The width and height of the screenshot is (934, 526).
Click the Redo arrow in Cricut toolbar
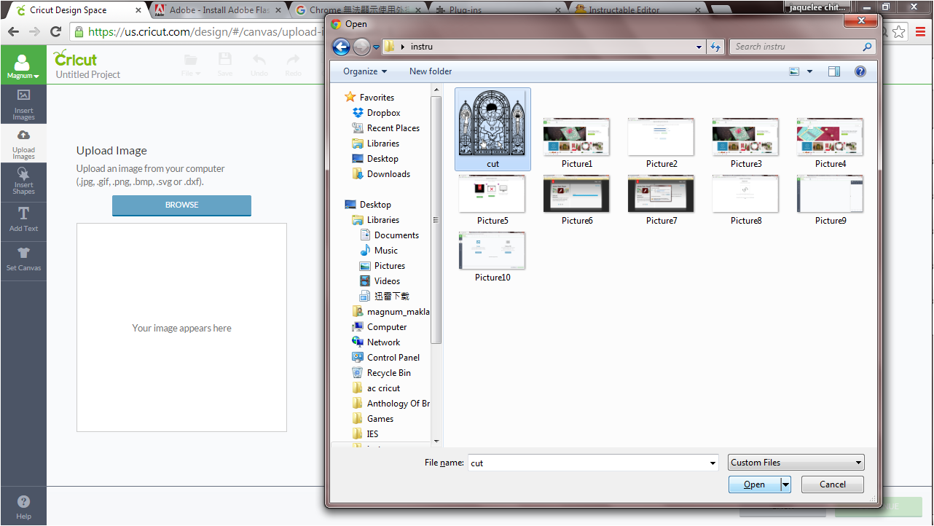click(x=293, y=63)
